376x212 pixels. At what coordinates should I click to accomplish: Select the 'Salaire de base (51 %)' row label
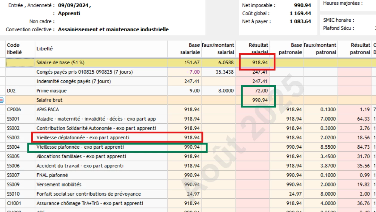coord(61,63)
